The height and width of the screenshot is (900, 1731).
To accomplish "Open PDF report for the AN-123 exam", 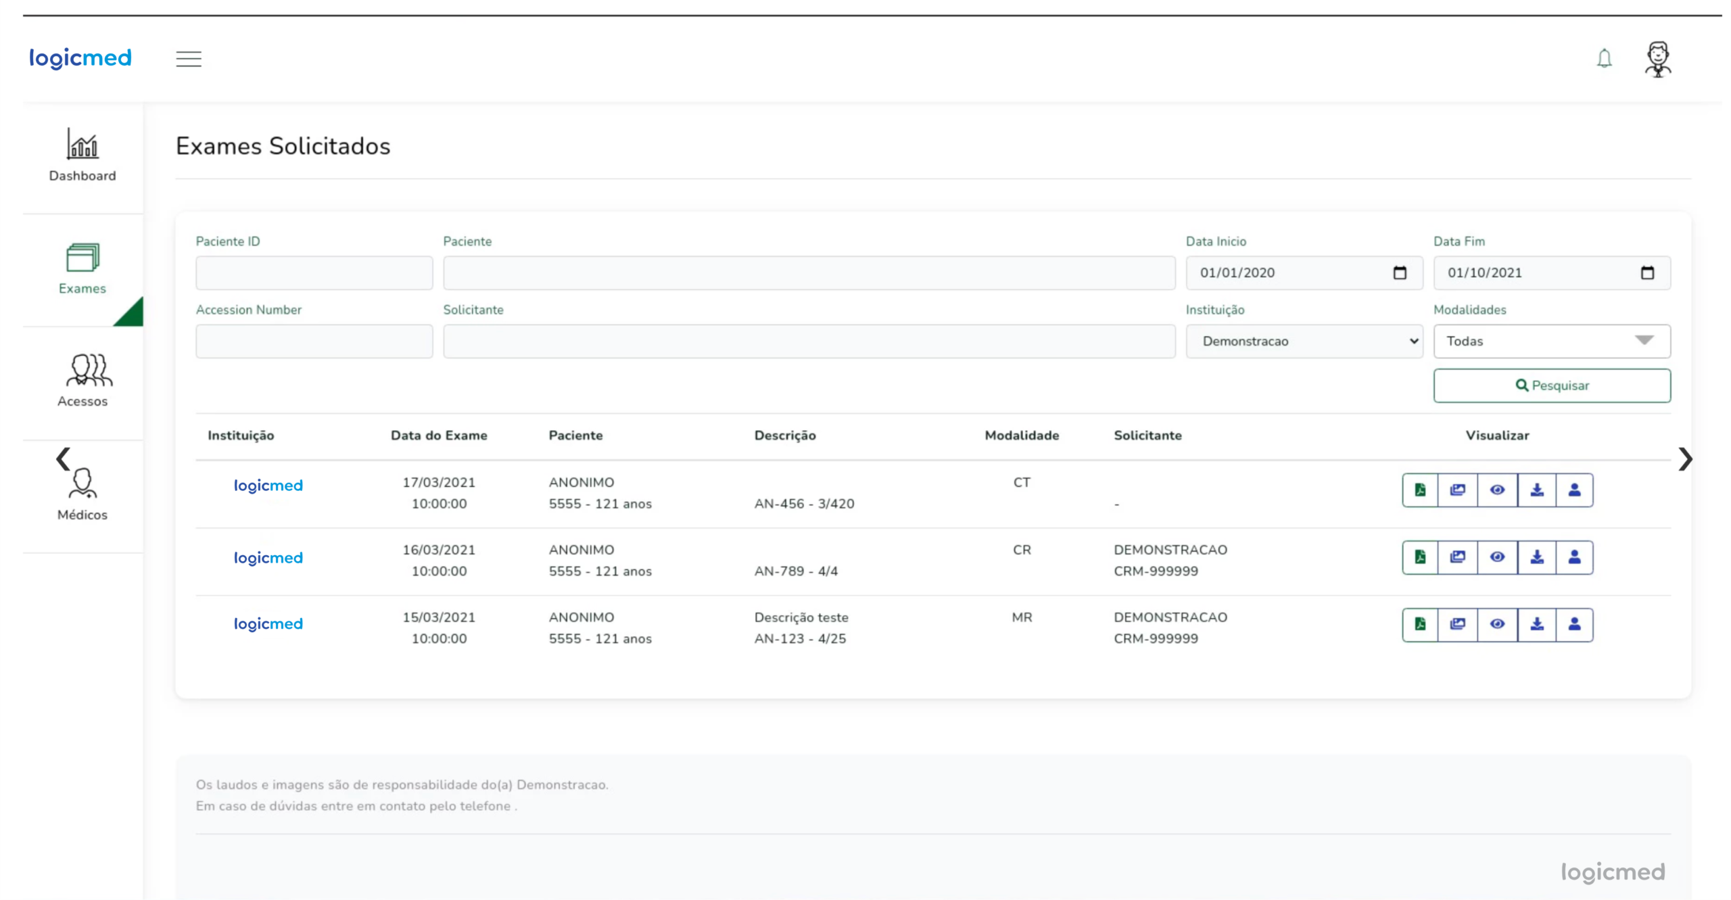I will (x=1419, y=625).
